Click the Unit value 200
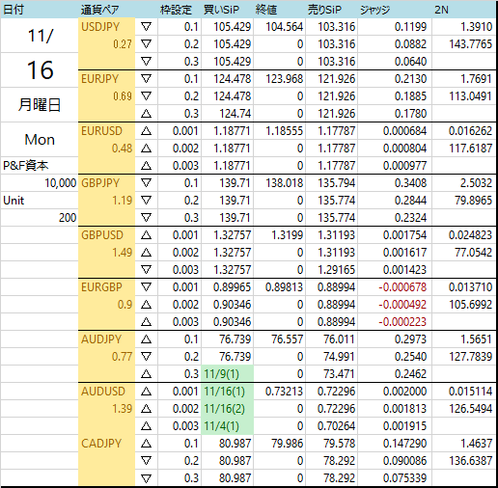 [68, 218]
